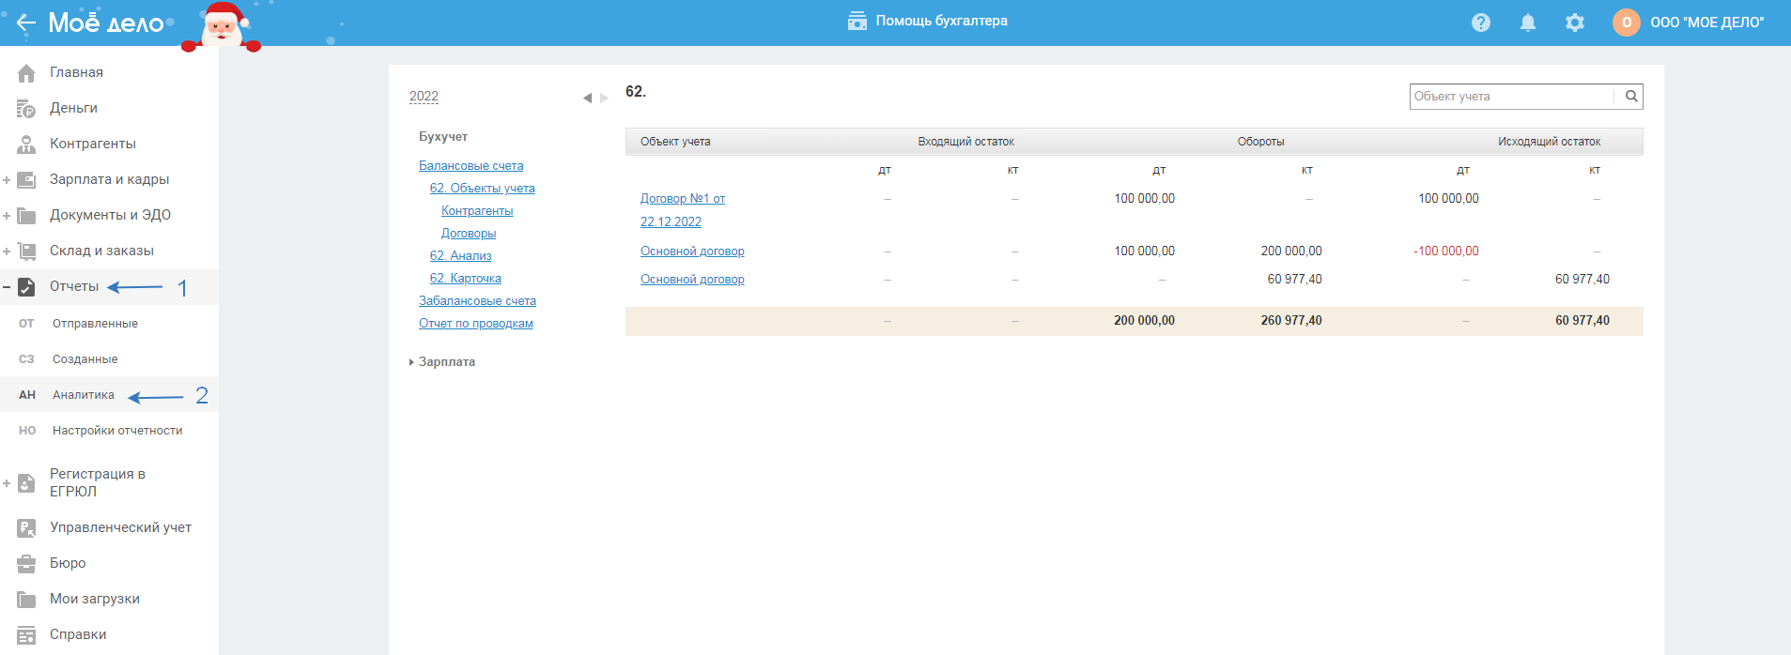Viewport: 1791px width, 655px height.
Task: Click the orange user avatar icon
Action: (x=1627, y=23)
